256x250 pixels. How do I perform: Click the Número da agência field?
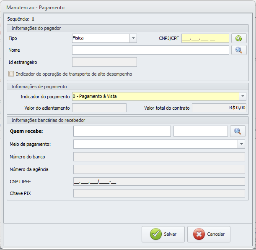[x=159, y=169]
